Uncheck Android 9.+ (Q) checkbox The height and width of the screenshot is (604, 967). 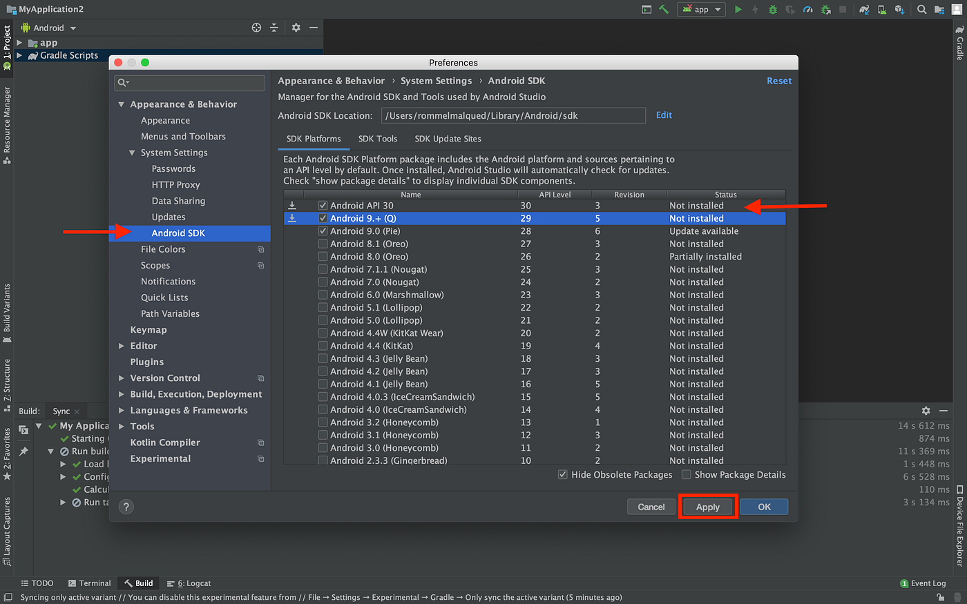pos(323,218)
